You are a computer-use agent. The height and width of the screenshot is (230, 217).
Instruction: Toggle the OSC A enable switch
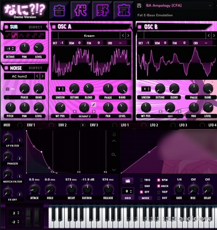pos(54,27)
